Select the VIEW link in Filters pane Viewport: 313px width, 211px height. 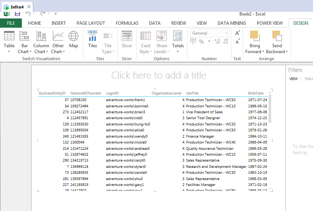(293, 79)
